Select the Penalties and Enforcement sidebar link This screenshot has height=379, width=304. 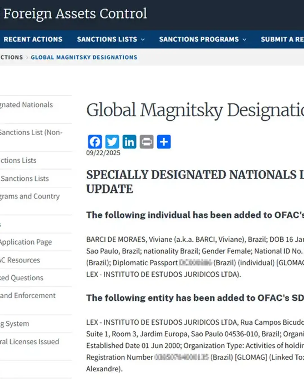click(27, 295)
